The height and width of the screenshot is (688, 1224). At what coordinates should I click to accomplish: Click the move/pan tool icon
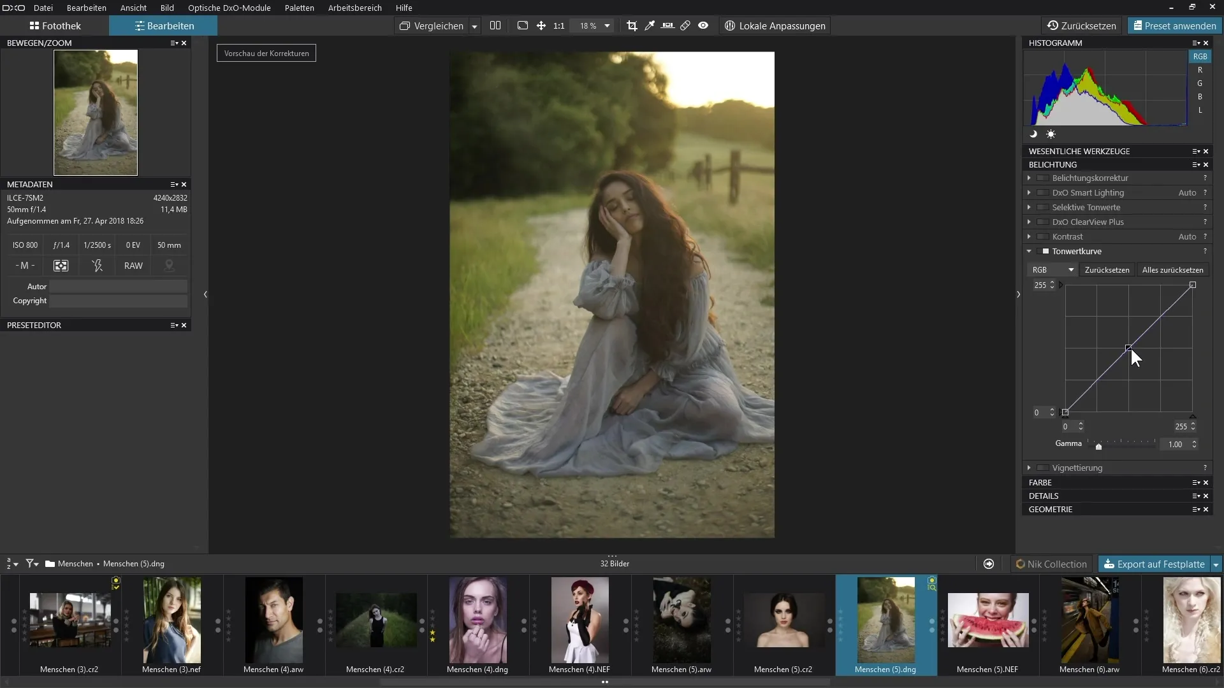541,25
